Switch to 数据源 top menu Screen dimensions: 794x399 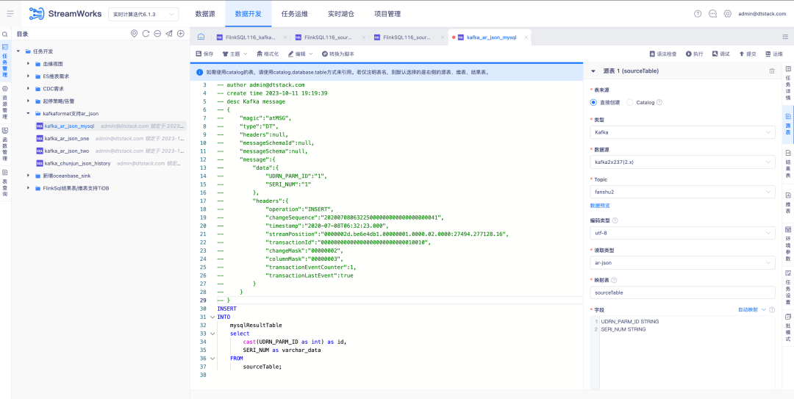pyautogui.click(x=205, y=14)
